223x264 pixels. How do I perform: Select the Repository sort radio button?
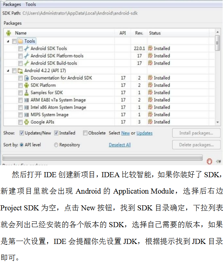pyautogui.click(x=56, y=145)
